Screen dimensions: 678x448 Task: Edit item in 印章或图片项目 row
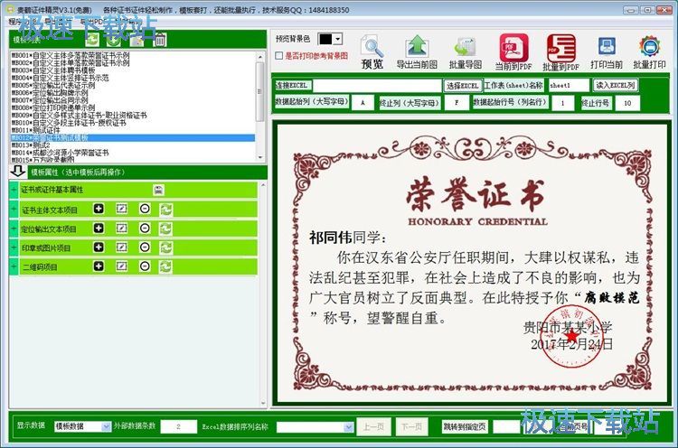pyautogui.click(x=121, y=247)
